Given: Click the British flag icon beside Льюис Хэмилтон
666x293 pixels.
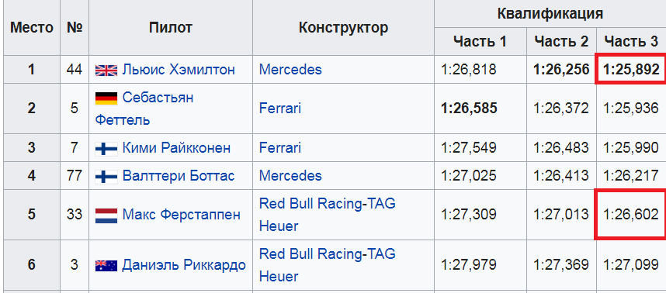Looking at the screenshot, I should pos(106,70).
